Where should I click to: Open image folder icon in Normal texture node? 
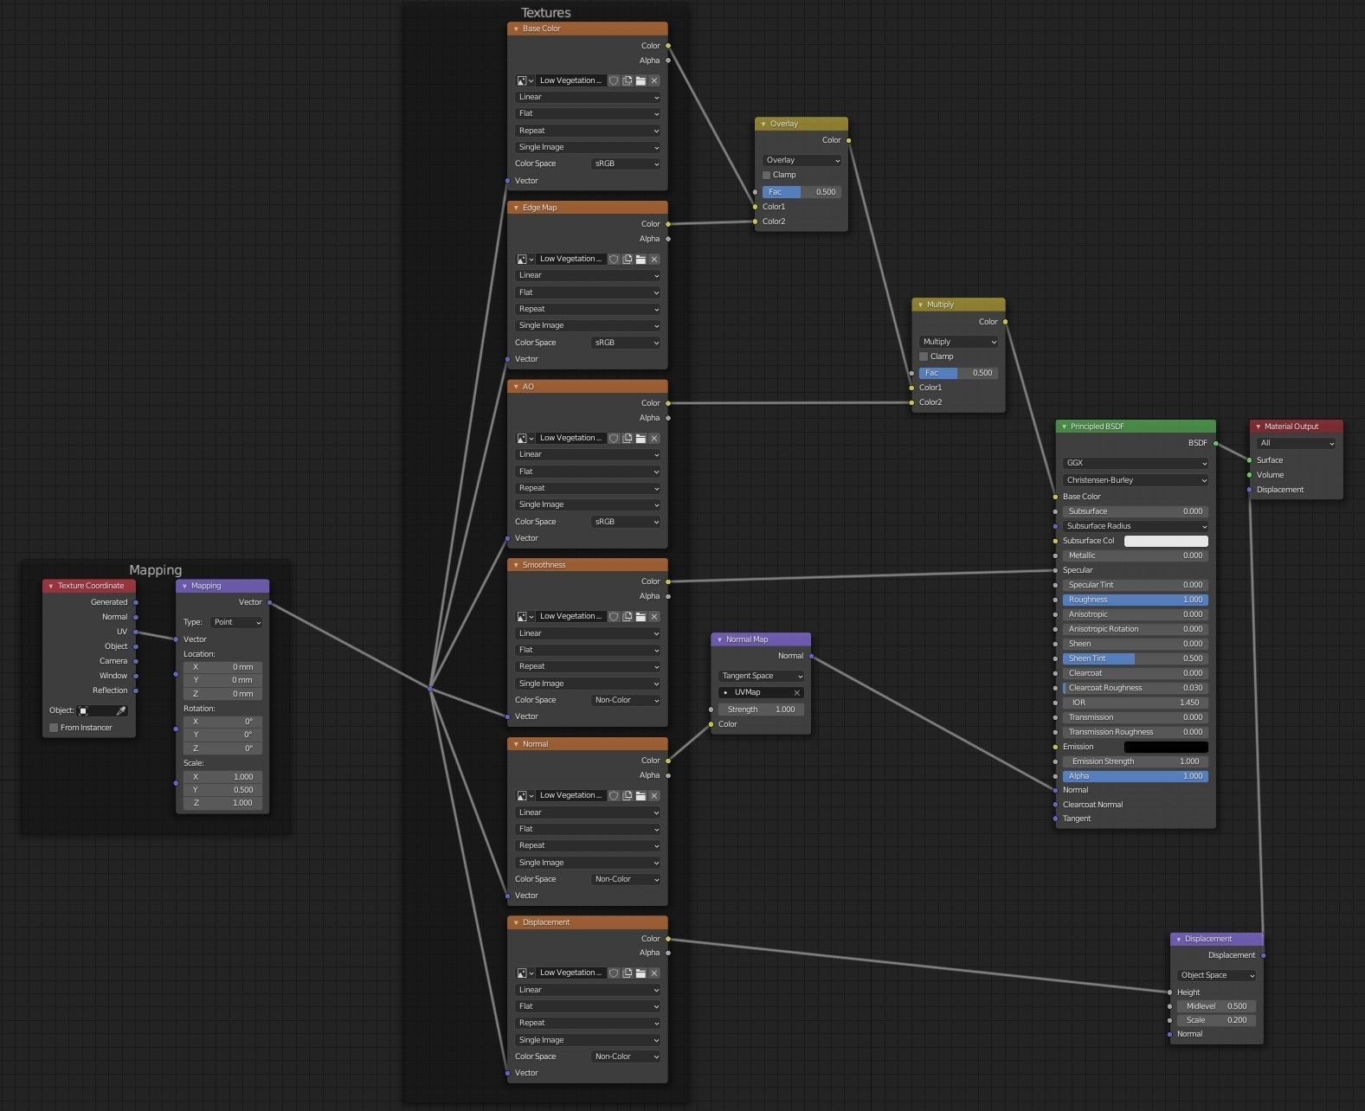[x=641, y=795]
